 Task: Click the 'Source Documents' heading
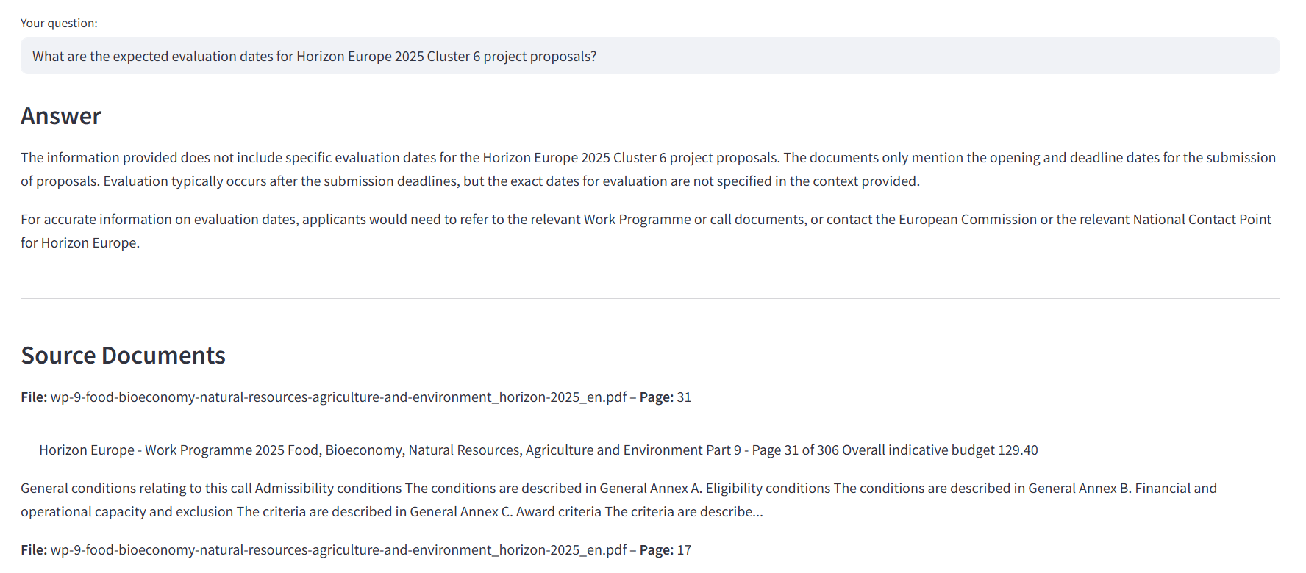[123, 356]
